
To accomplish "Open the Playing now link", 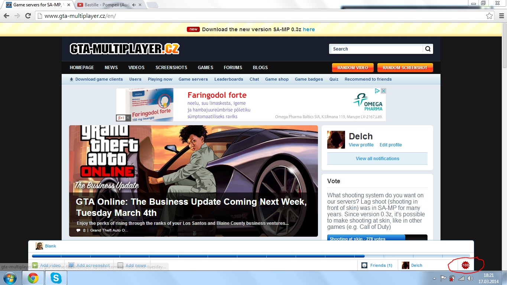I will 160,79.
